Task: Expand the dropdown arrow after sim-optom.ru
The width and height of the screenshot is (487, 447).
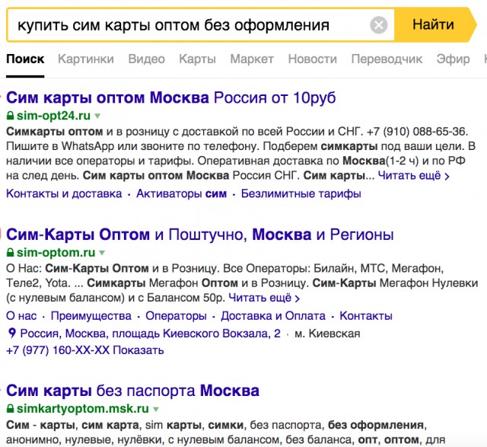Action: tap(102, 253)
